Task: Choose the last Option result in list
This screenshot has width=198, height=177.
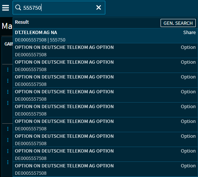Action: pos(105,169)
